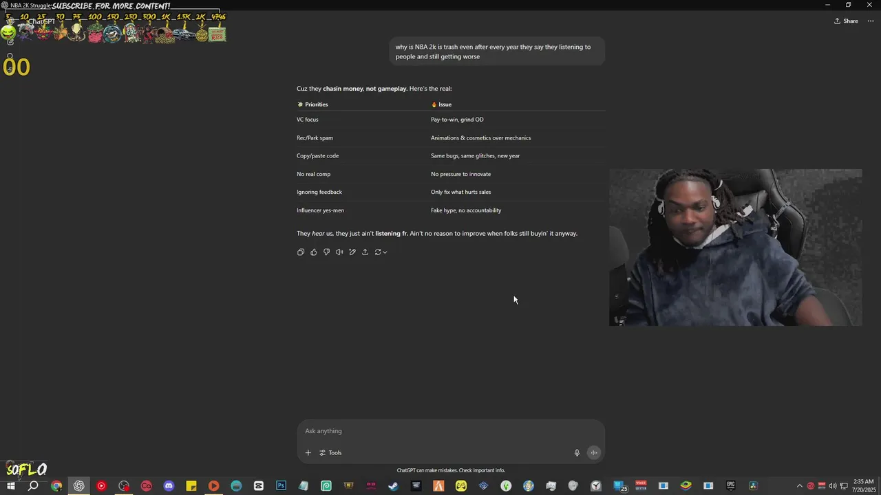Screen dimensions: 881x495
Task: Focus the Ask anything input field
Action: click(x=451, y=431)
